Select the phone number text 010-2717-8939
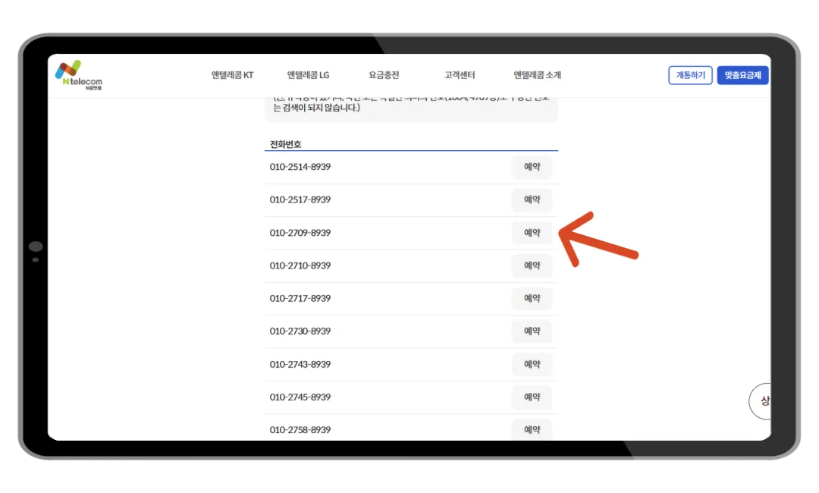 tap(300, 299)
